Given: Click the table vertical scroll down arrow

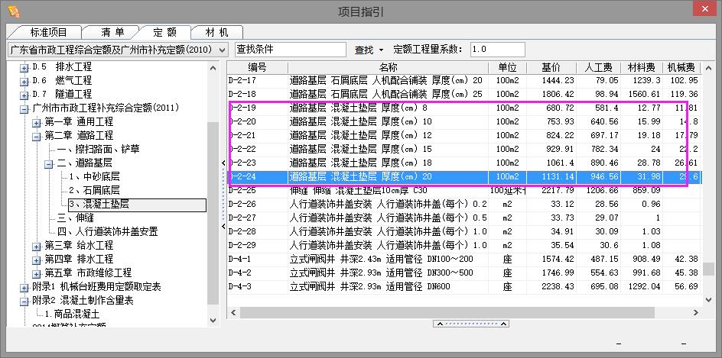Looking at the screenshot, I should point(709,300).
